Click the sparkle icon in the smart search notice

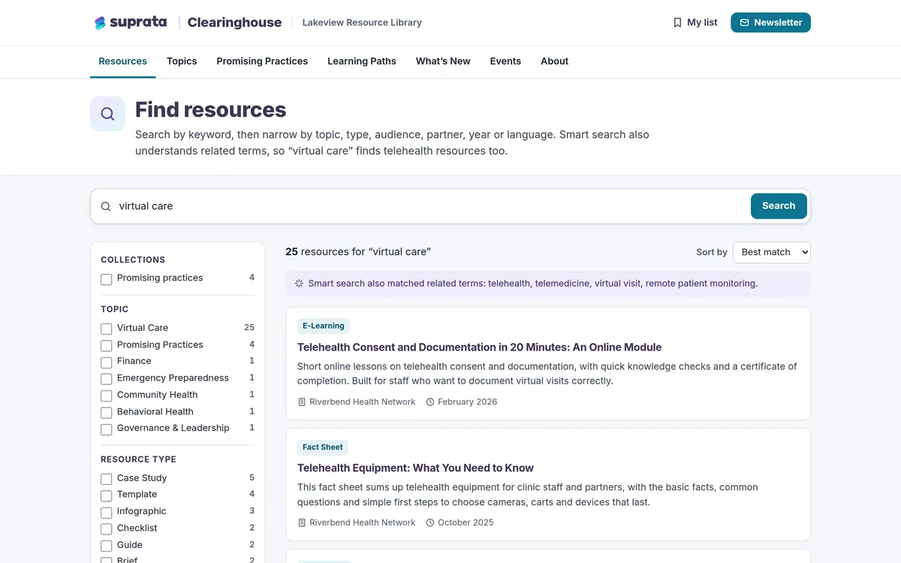(x=299, y=284)
